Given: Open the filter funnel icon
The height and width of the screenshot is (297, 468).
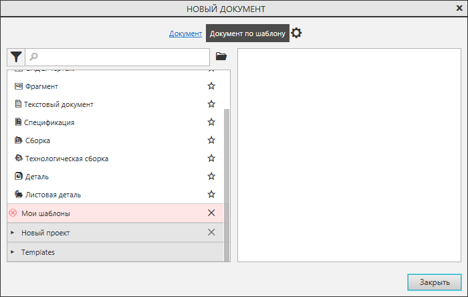Looking at the screenshot, I should point(16,57).
